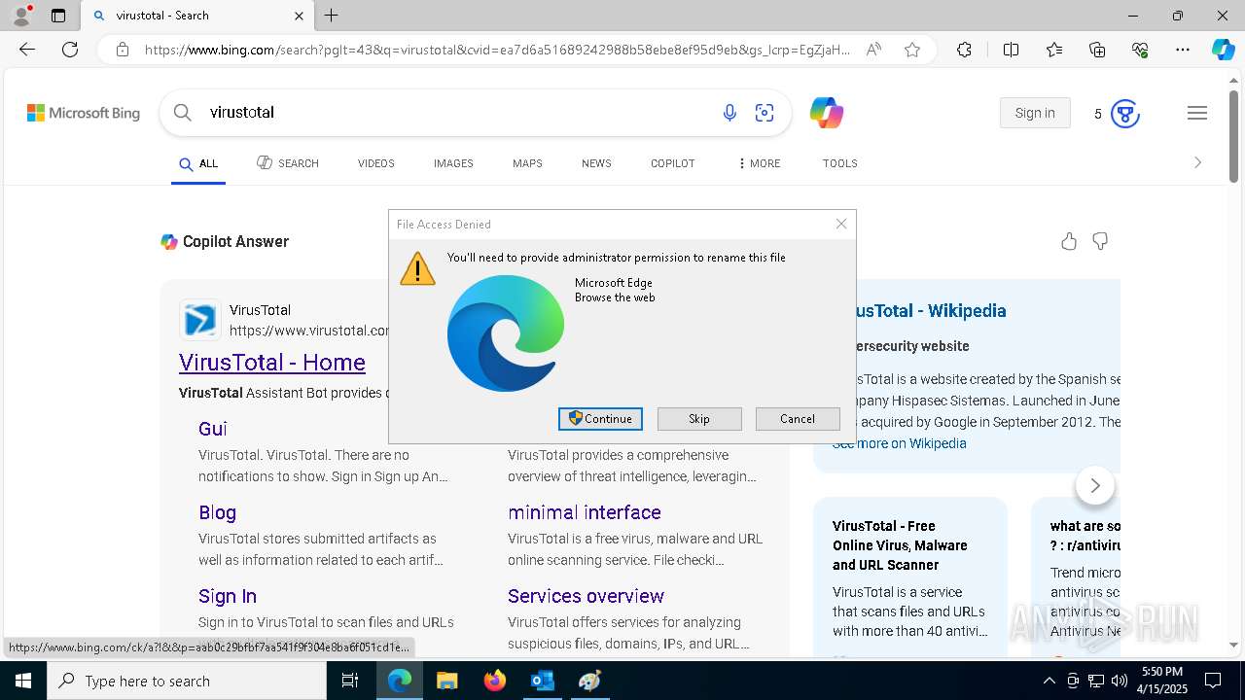Switch to VIDEOS tab
Screen dimensions: 1245x700
376,163
